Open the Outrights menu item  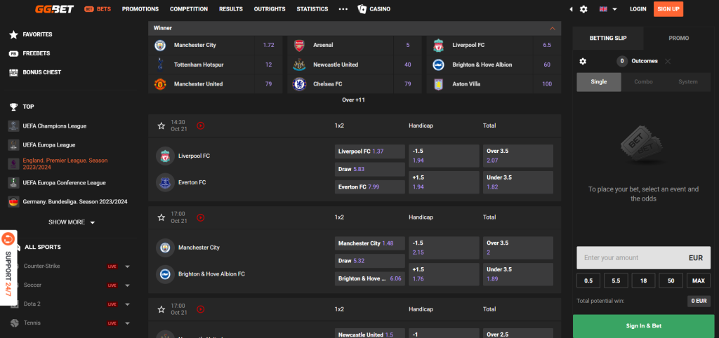pyautogui.click(x=270, y=9)
